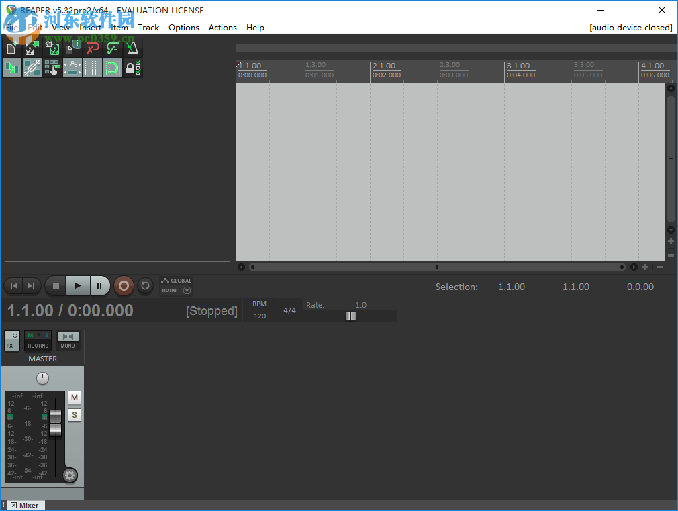Toggle grid lines icon
This screenshot has width=678, height=511.
pyautogui.click(x=93, y=68)
